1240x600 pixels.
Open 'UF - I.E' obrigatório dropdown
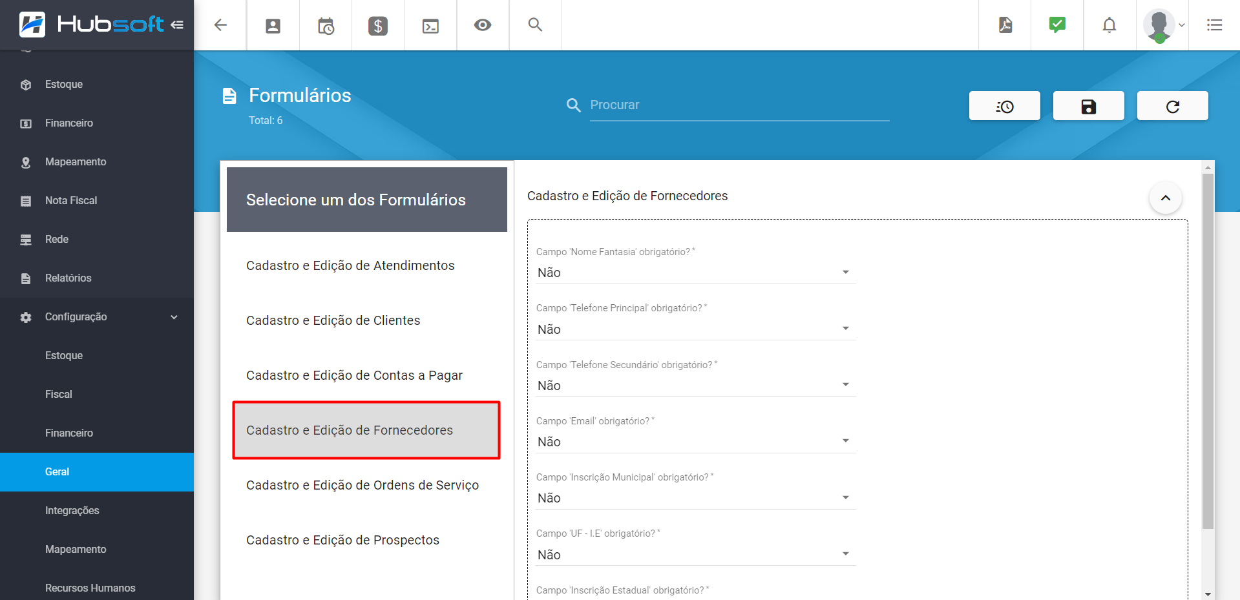pos(696,555)
